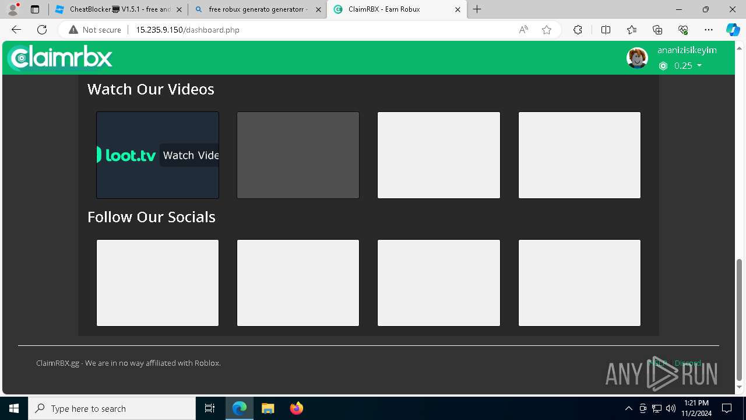Click the Robux balance coin icon
This screenshot has height=420, width=746.
[663, 66]
